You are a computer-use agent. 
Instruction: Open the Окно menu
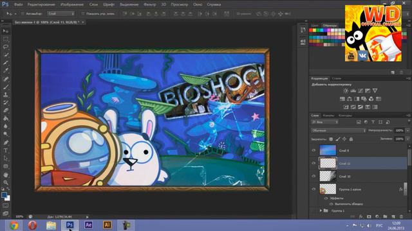(x=198, y=4)
